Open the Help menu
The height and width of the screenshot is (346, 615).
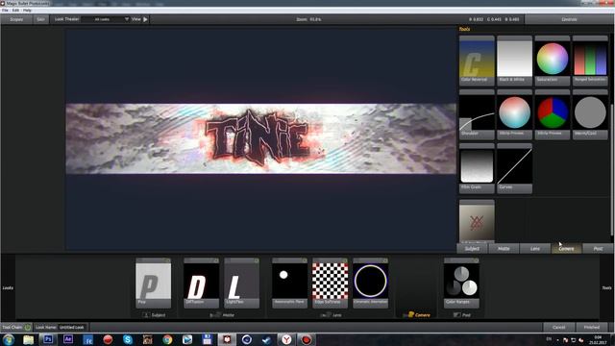[27, 11]
